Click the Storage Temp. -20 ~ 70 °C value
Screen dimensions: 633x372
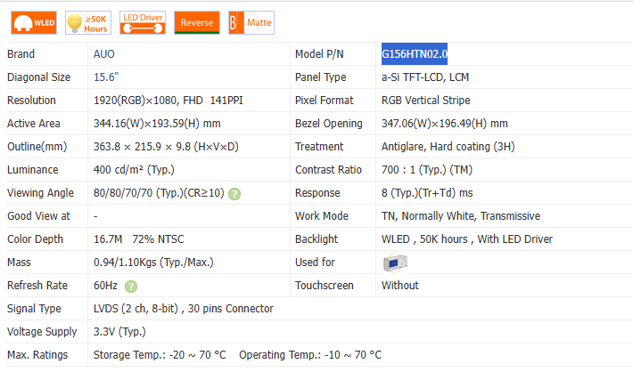(x=160, y=355)
